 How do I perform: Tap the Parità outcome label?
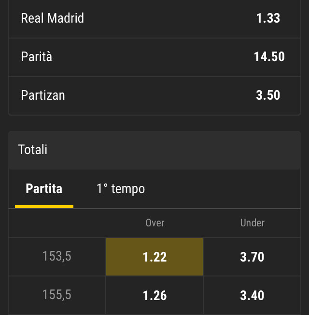pos(37,57)
